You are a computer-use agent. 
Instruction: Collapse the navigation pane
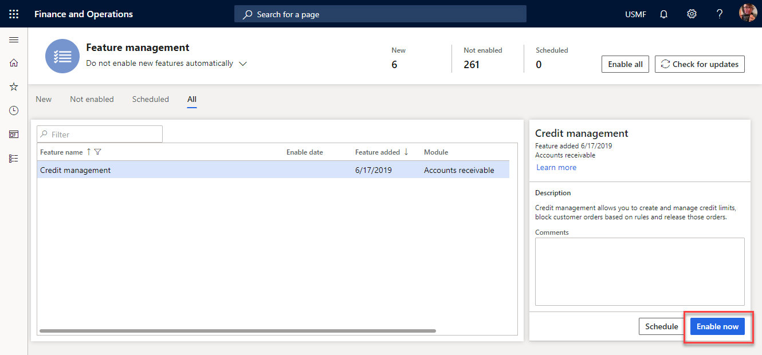coord(14,40)
